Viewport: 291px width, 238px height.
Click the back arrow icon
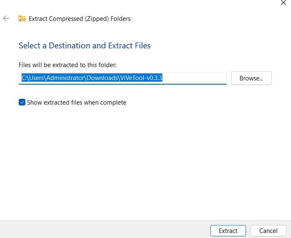(6, 19)
